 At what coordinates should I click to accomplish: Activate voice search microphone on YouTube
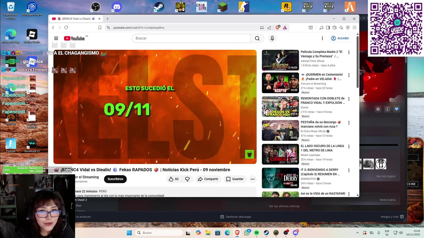[272, 38]
